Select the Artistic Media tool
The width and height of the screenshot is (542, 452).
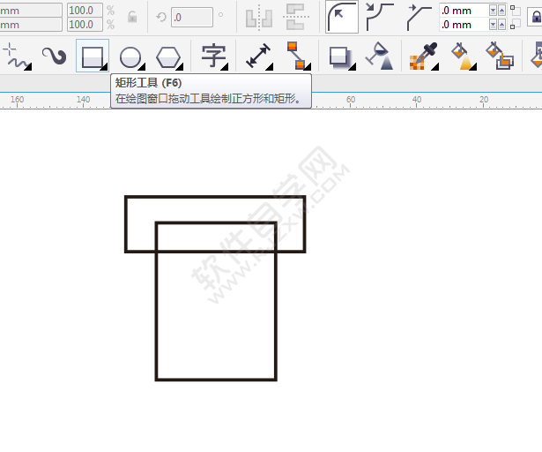coord(55,56)
